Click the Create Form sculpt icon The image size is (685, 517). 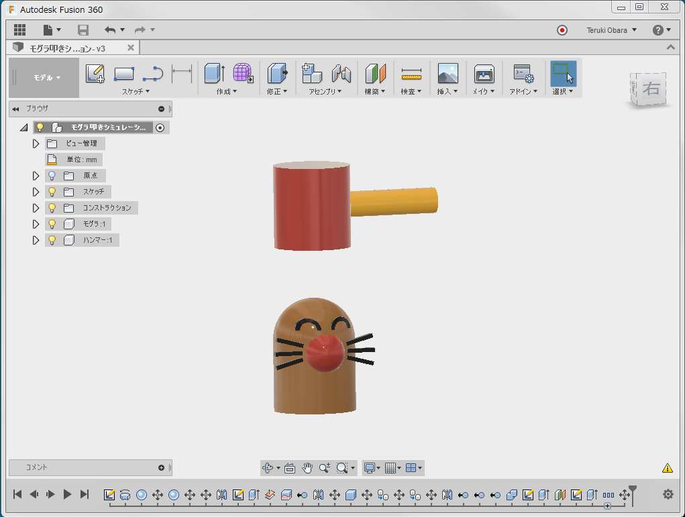(242, 74)
